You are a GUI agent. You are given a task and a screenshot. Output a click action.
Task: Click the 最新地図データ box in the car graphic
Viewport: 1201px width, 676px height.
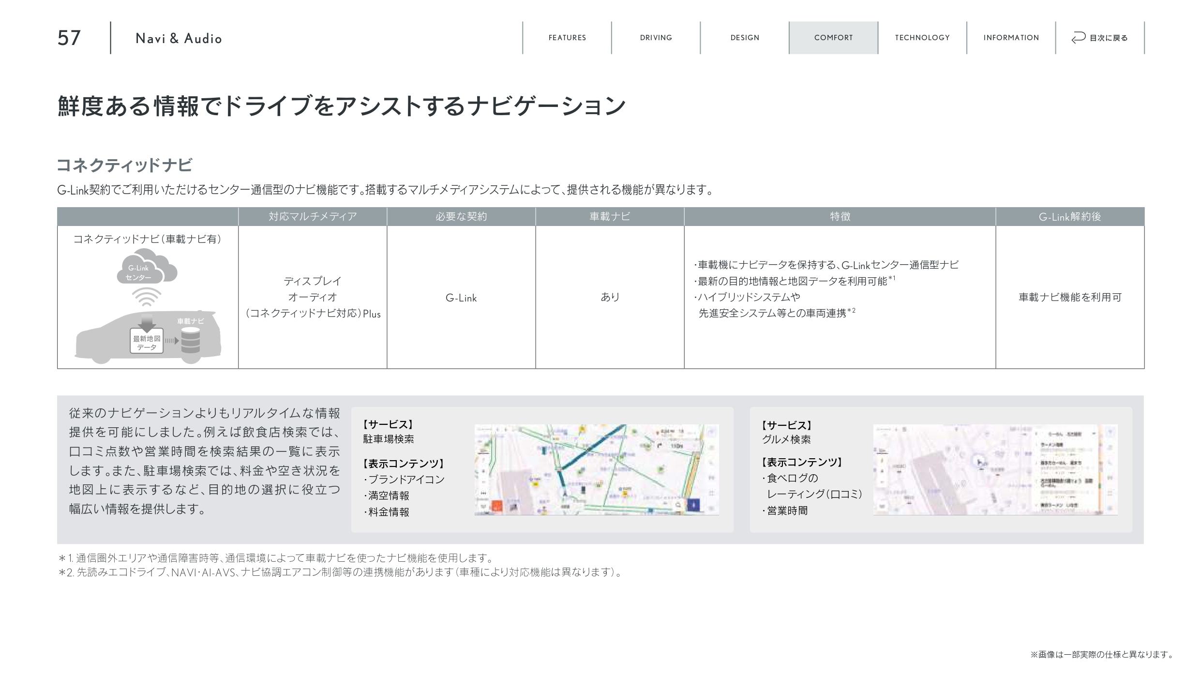click(147, 342)
